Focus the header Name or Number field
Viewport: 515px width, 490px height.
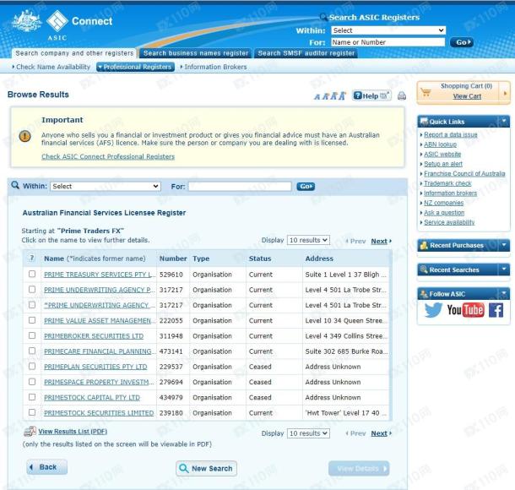point(388,42)
